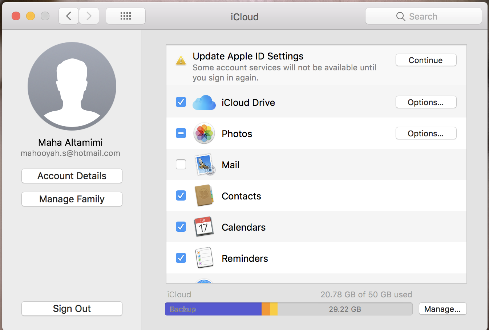Uncheck the Contacts checkbox

tap(181, 195)
